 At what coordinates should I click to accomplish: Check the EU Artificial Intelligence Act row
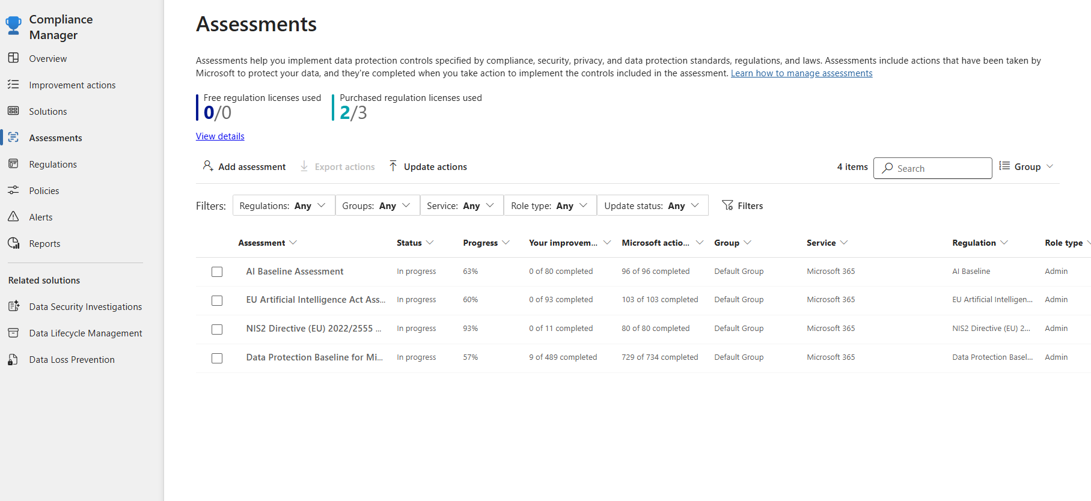(x=217, y=300)
